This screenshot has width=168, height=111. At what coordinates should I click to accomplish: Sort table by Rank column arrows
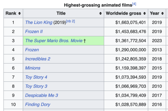(19, 13)
